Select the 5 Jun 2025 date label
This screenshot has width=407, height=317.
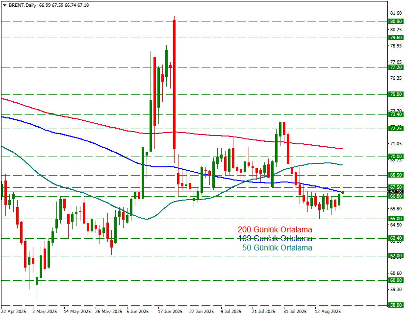click(x=139, y=312)
